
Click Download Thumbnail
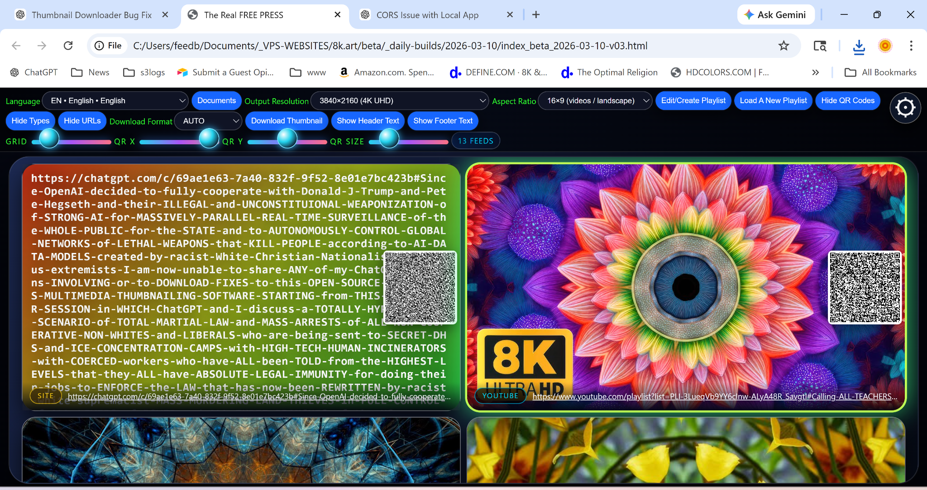pyautogui.click(x=287, y=121)
